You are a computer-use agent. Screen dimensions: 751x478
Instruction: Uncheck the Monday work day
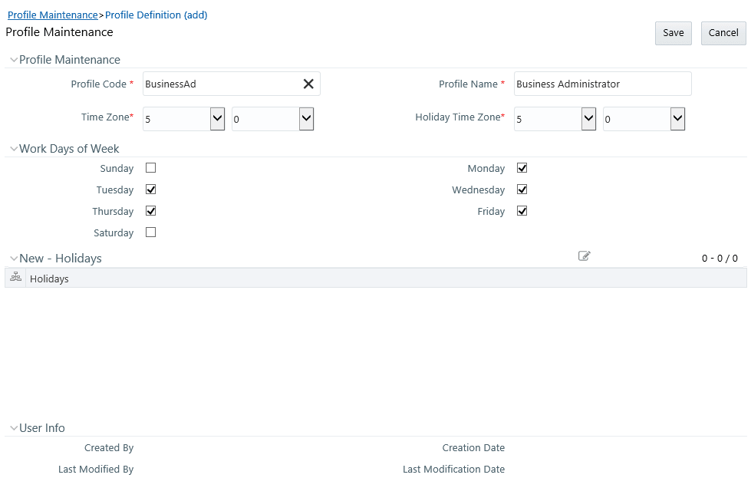[522, 168]
